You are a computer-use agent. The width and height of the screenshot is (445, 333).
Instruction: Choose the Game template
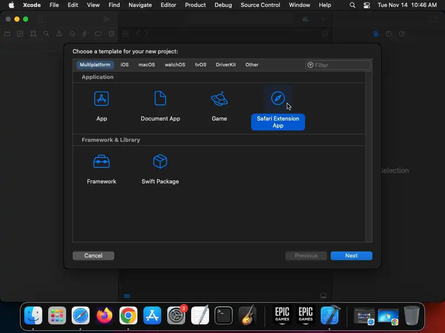[219, 107]
